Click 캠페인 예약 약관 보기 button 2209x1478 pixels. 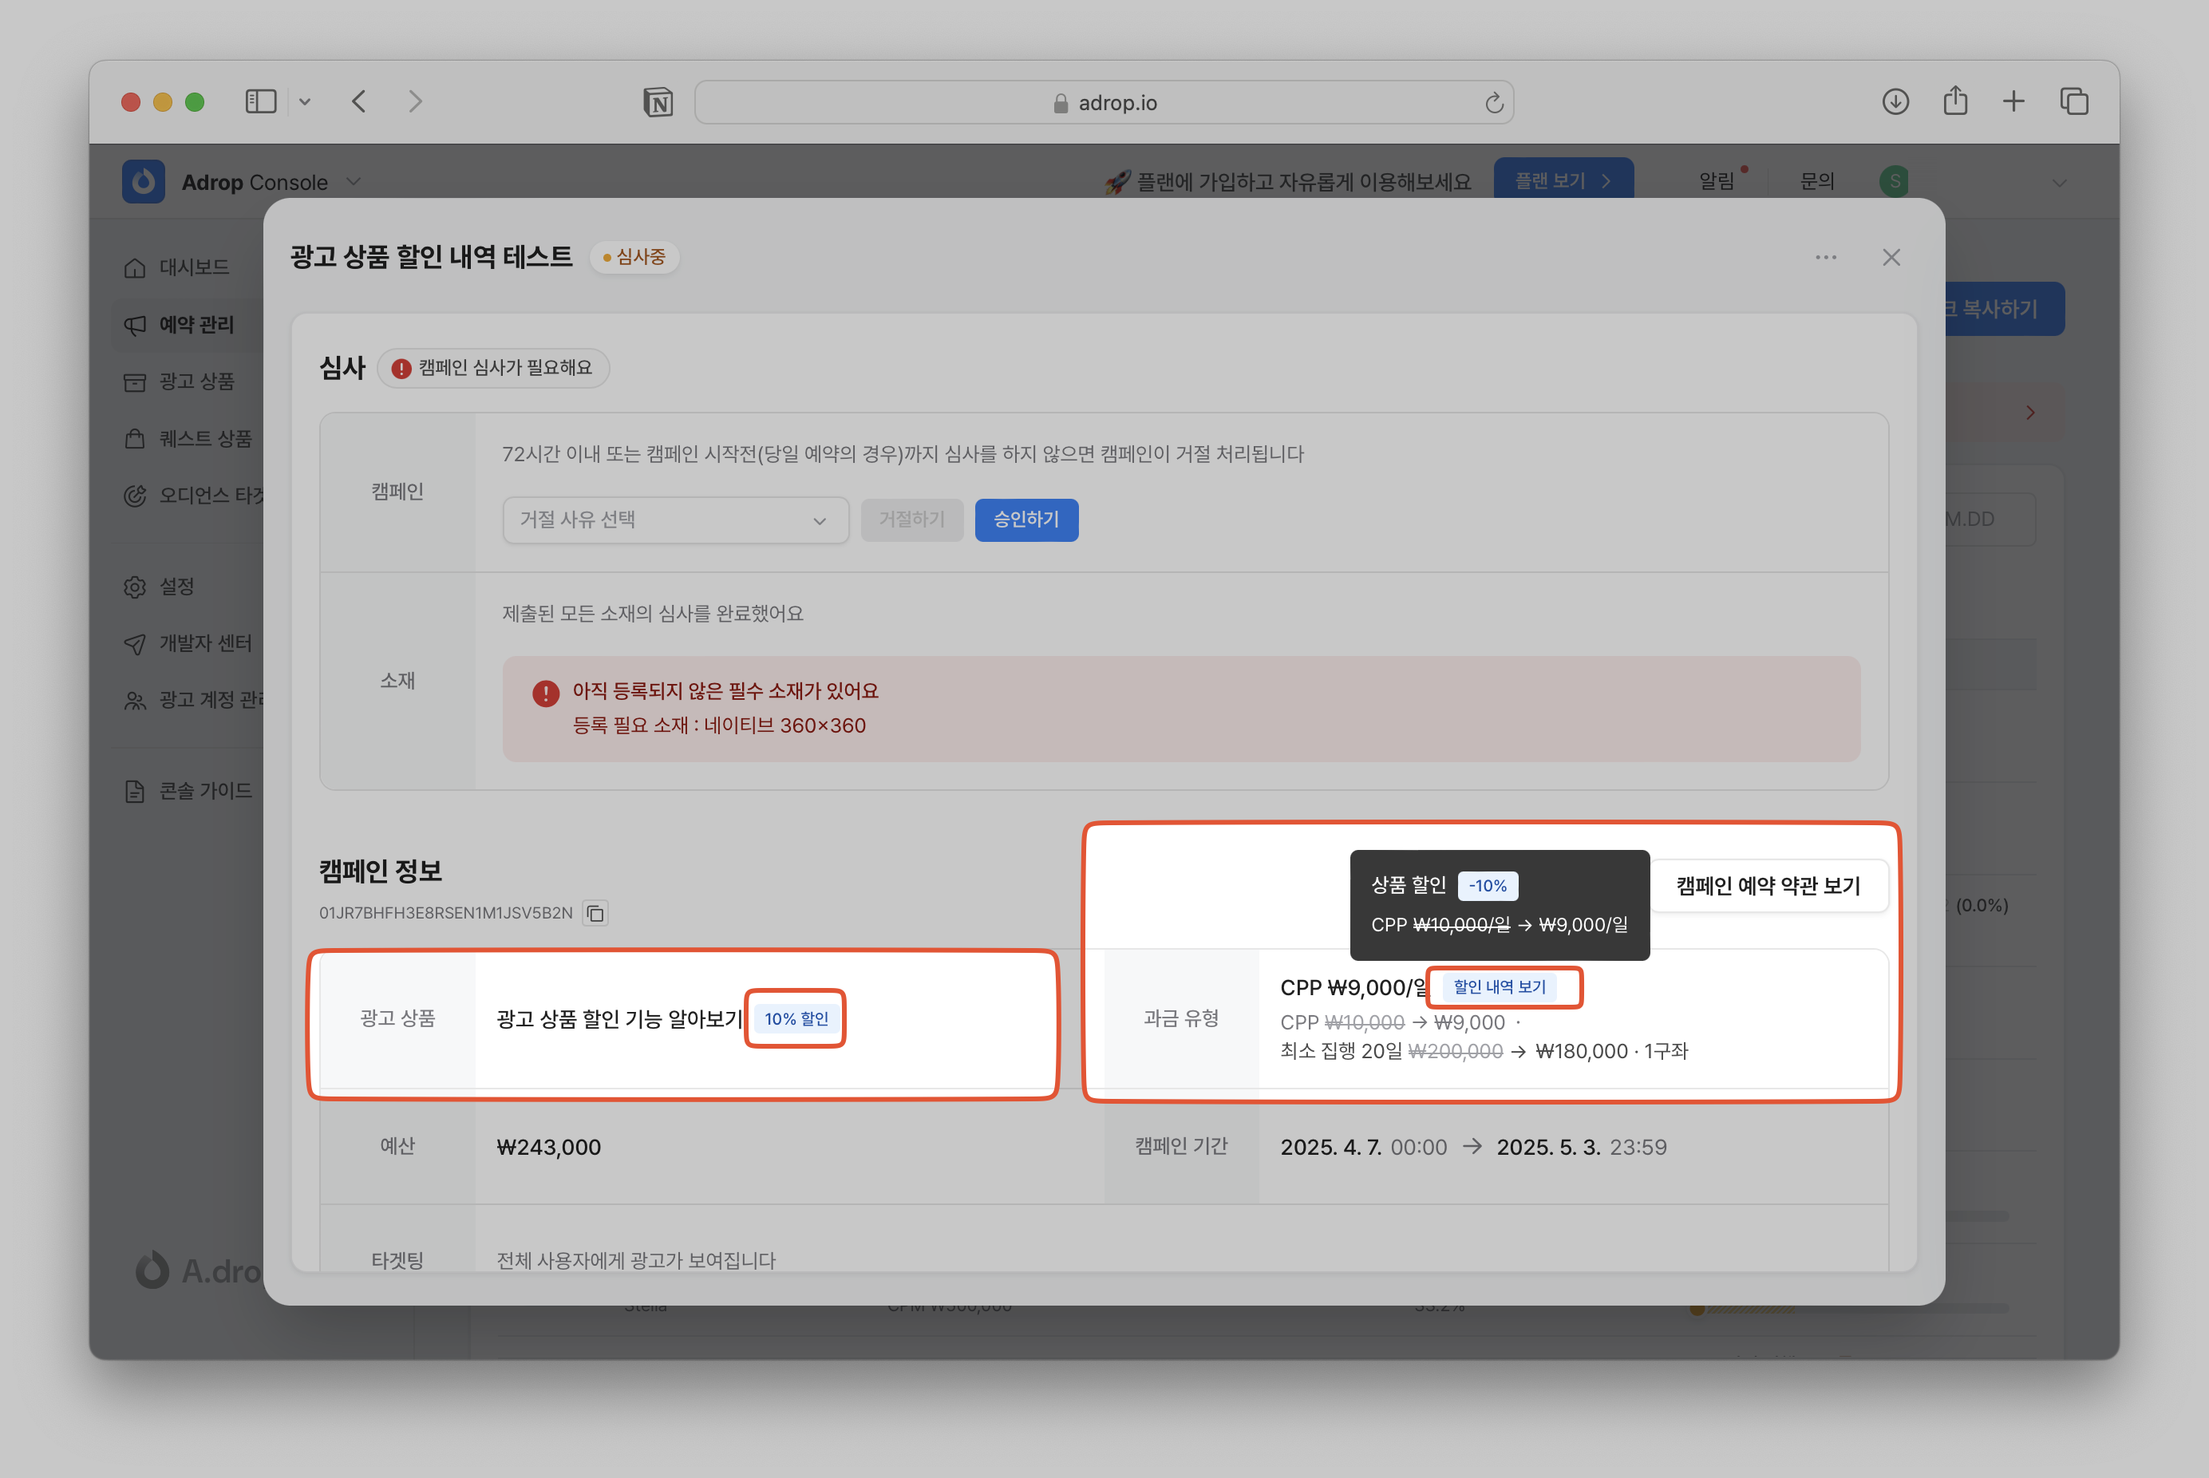point(1767,886)
